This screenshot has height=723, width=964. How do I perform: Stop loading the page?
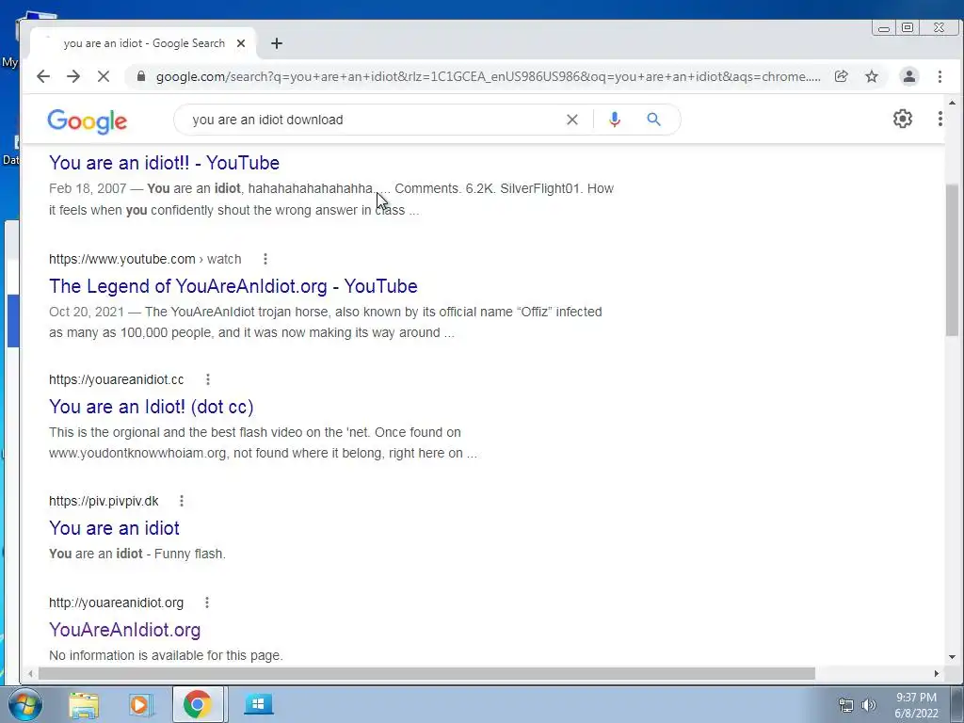click(x=104, y=76)
